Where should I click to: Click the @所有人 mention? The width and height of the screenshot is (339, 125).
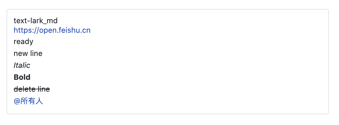pos(28,101)
